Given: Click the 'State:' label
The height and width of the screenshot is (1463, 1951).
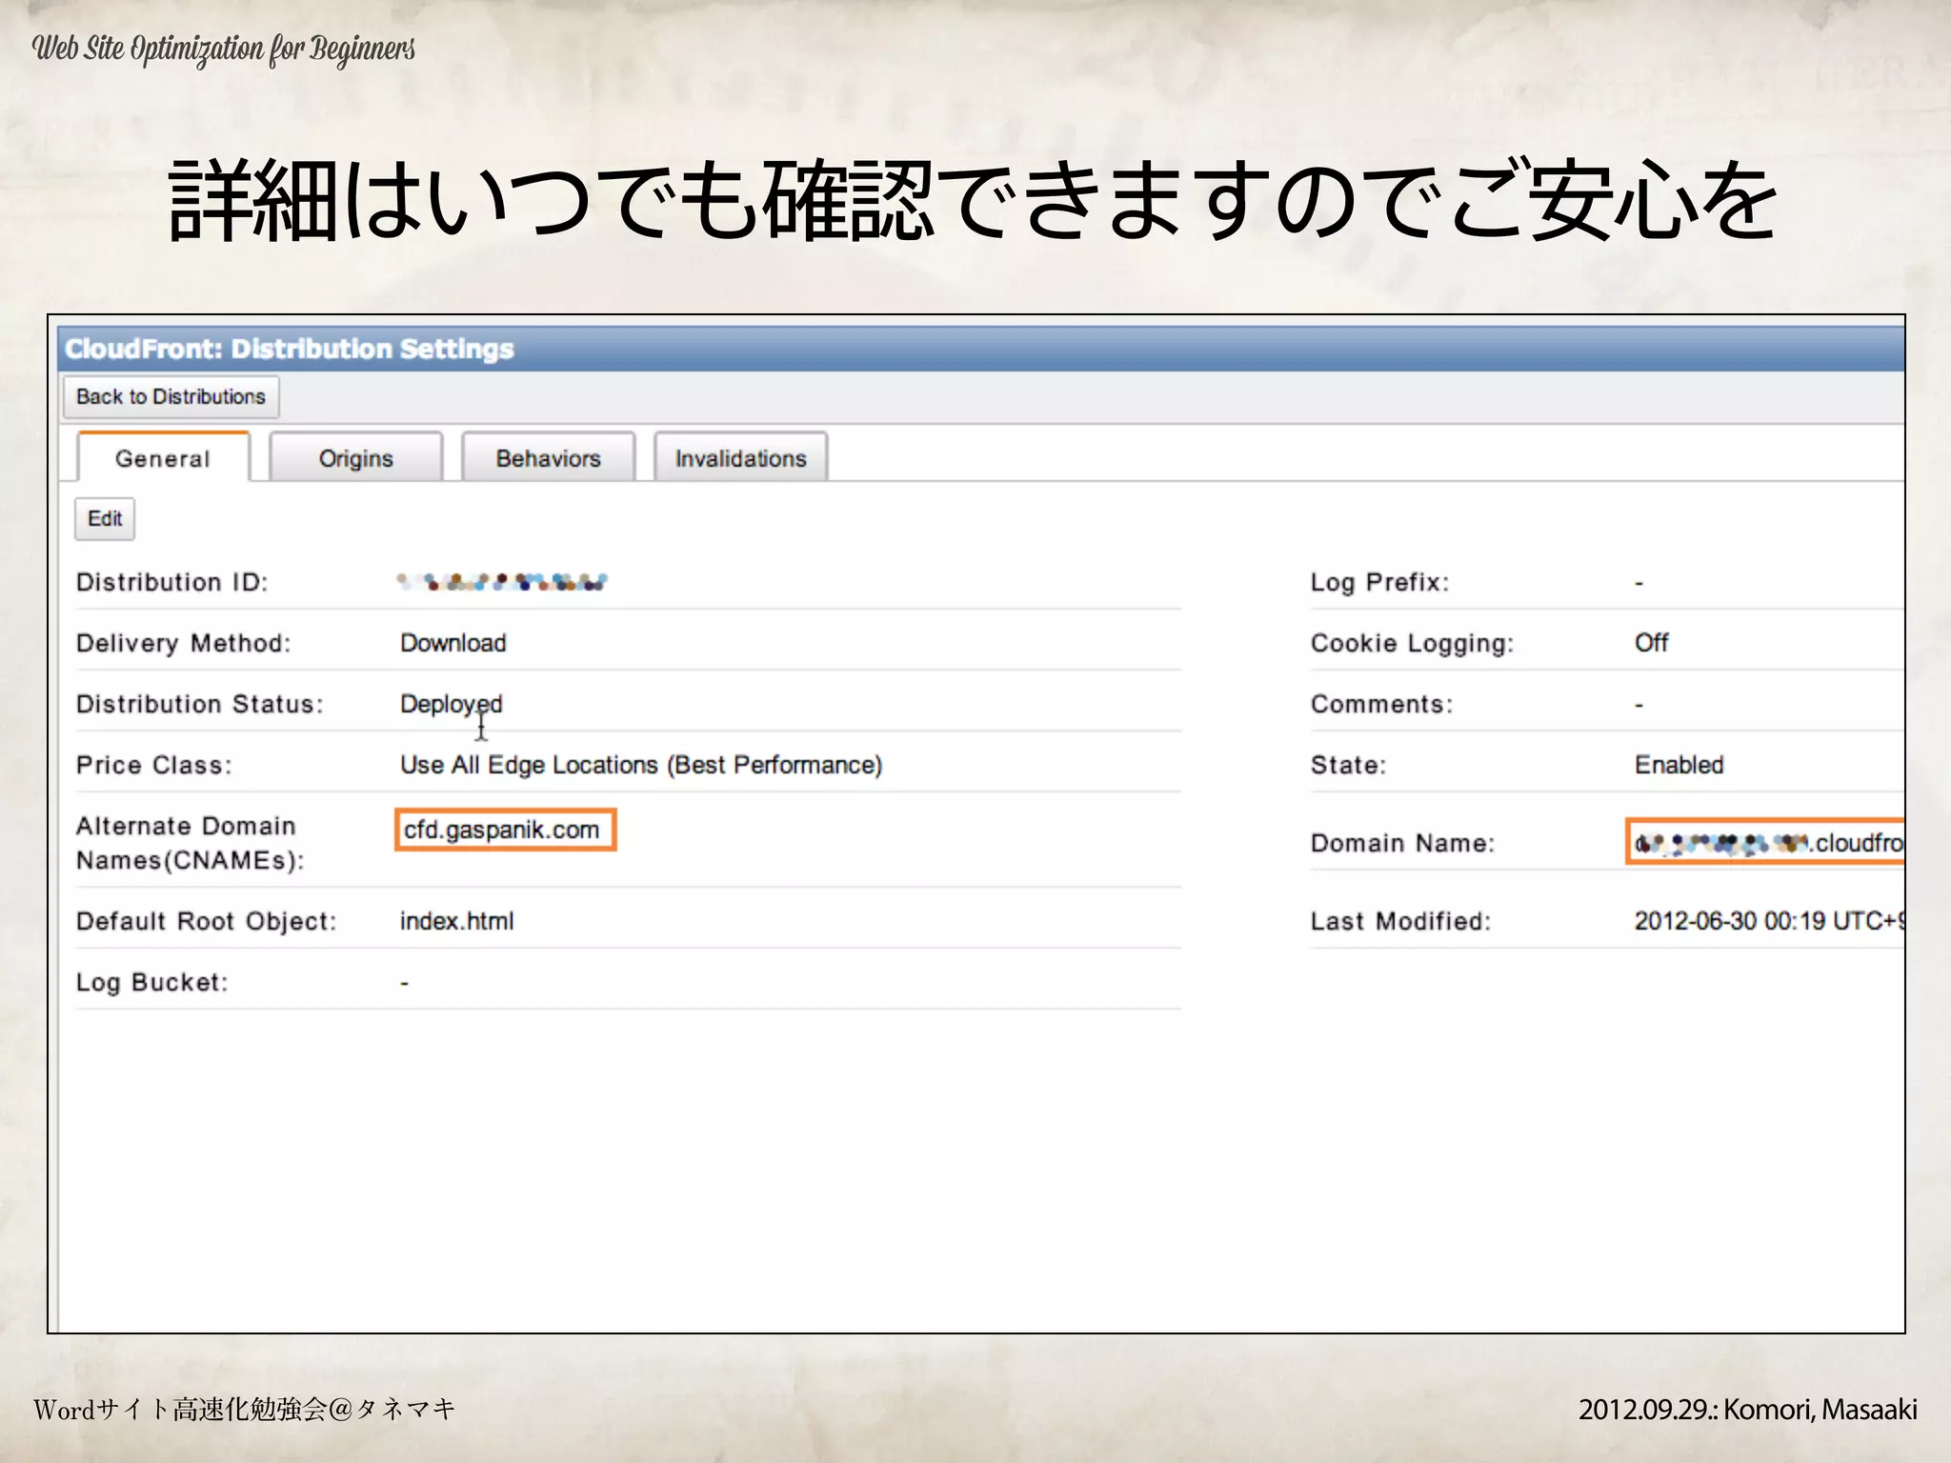Looking at the screenshot, I should tap(1349, 765).
